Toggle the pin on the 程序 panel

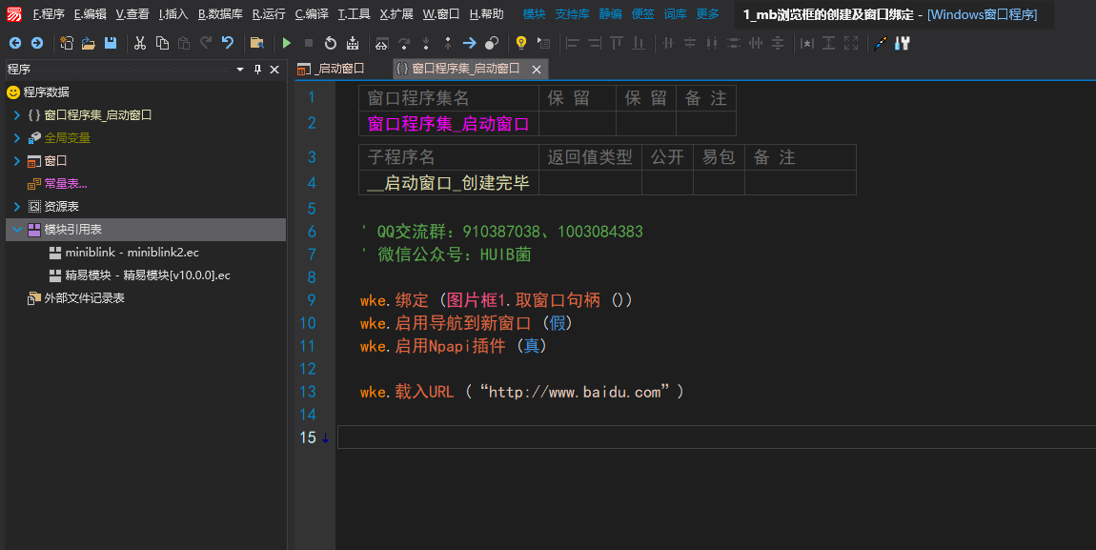257,70
